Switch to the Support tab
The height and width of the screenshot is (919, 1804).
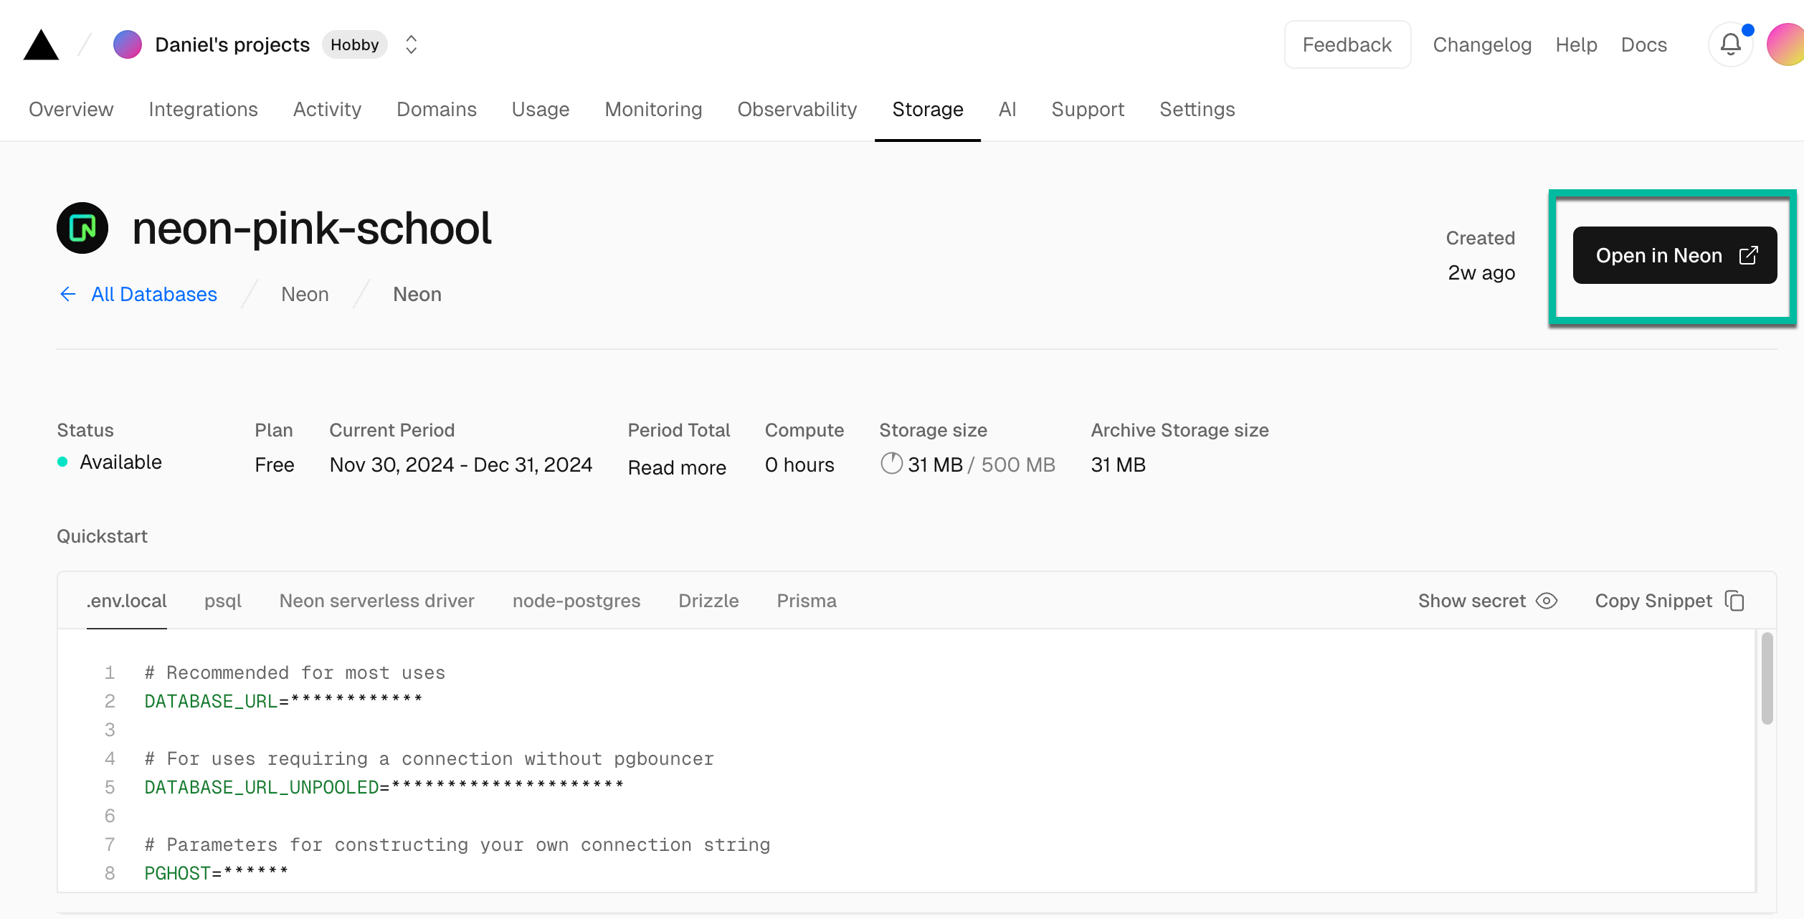[x=1088, y=109]
